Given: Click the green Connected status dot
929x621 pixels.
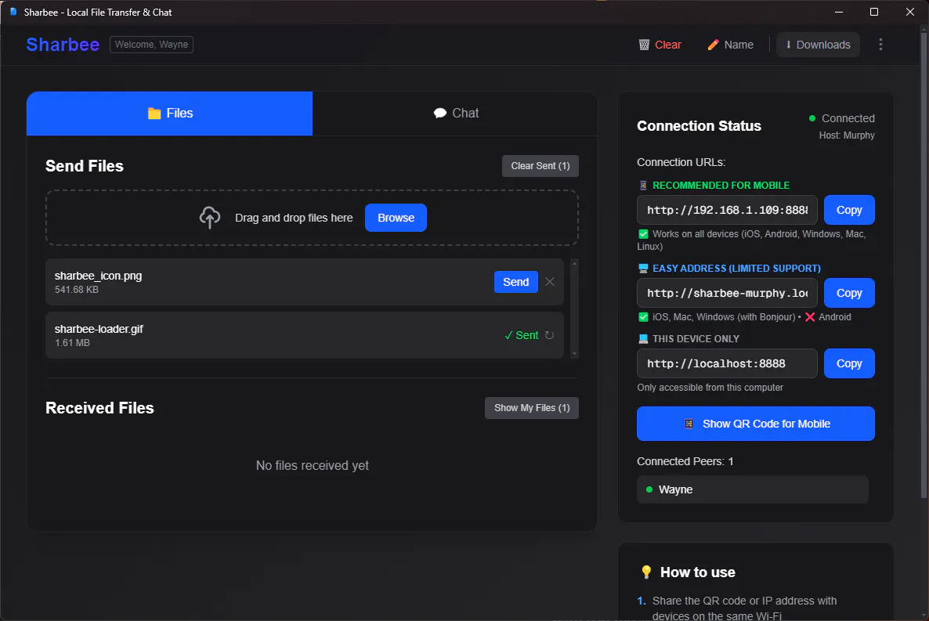Looking at the screenshot, I should pyautogui.click(x=812, y=118).
